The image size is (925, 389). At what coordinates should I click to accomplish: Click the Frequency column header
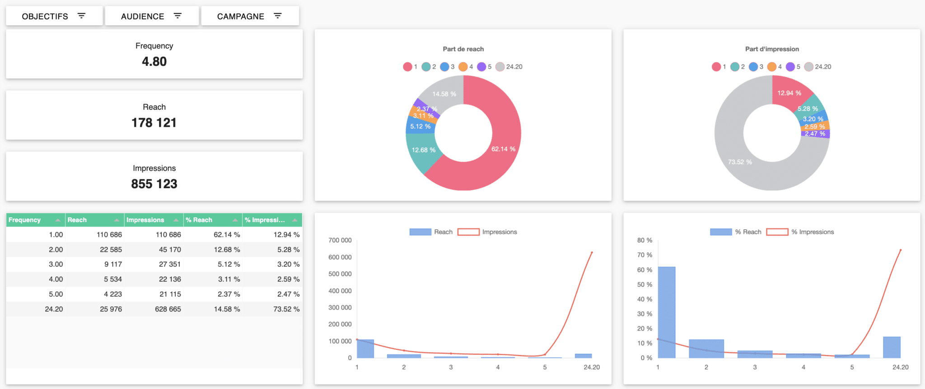point(36,220)
